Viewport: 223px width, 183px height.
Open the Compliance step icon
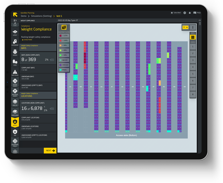[x=15, y=113]
